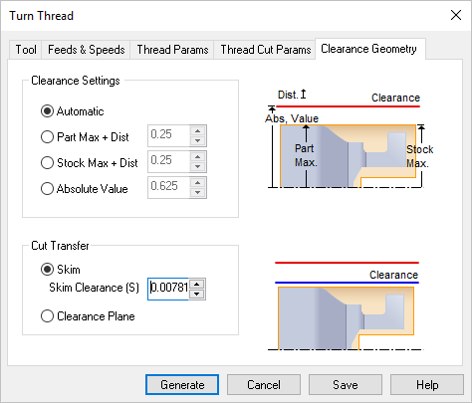472x403 pixels.
Task: Increase Skim Clearance value
Action: click(197, 285)
